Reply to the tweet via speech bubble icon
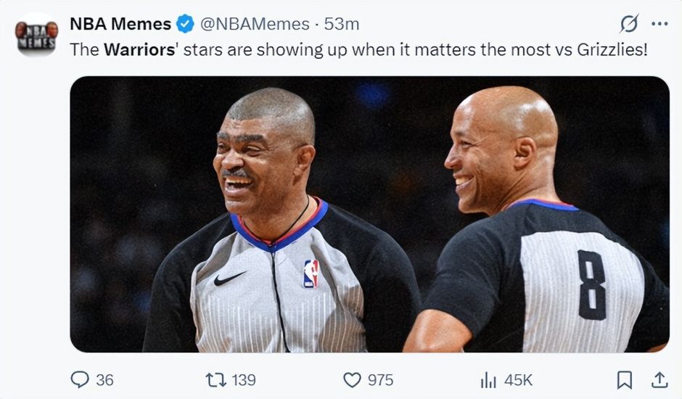The width and height of the screenshot is (682, 399). point(79,379)
